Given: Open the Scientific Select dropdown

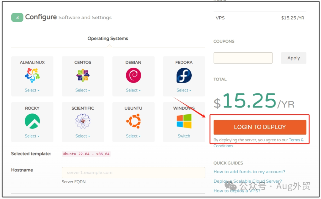Looking at the screenshot, I should coord(83,136).
